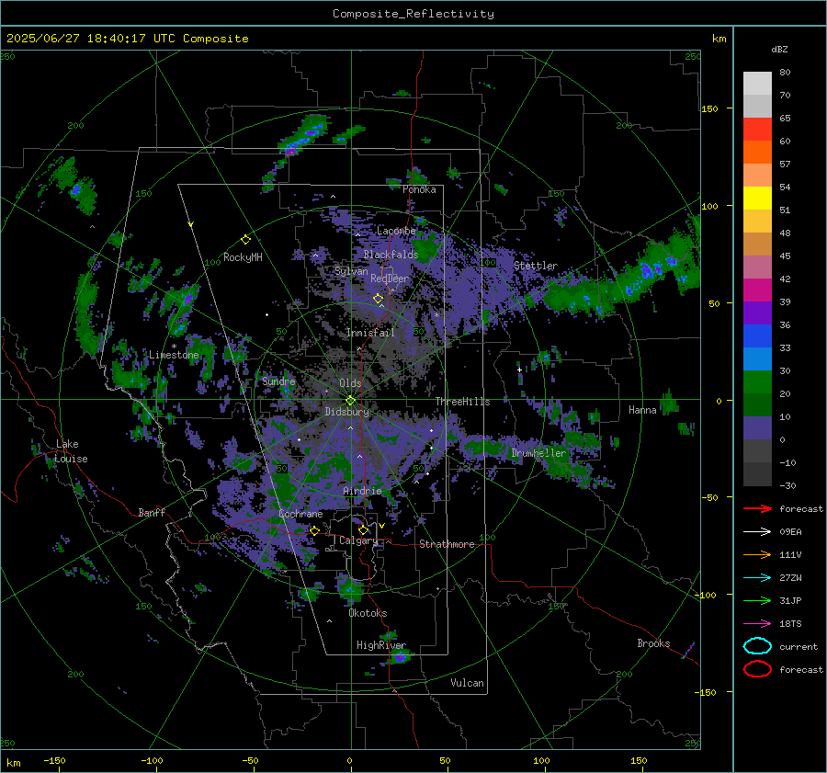This screenshot has width=827, height=773.
Task: Click the Ponoka label on map
Action: (419, 189)
